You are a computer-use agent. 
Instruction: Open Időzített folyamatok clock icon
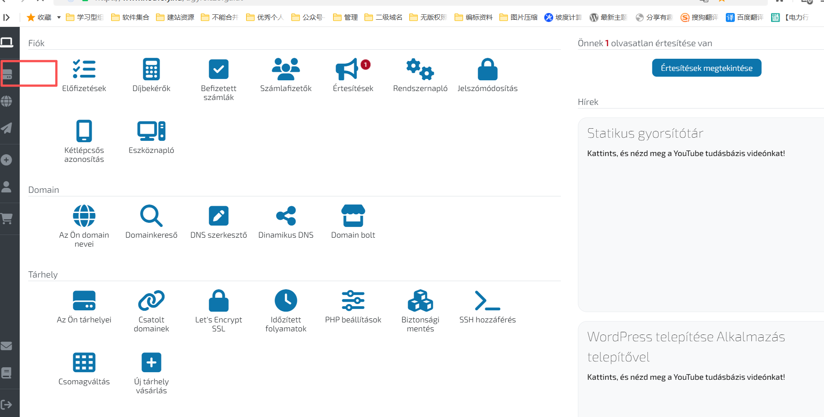coord(286,300)
